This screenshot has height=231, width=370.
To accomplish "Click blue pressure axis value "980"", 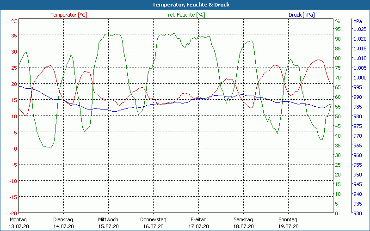I will [358, 116].
